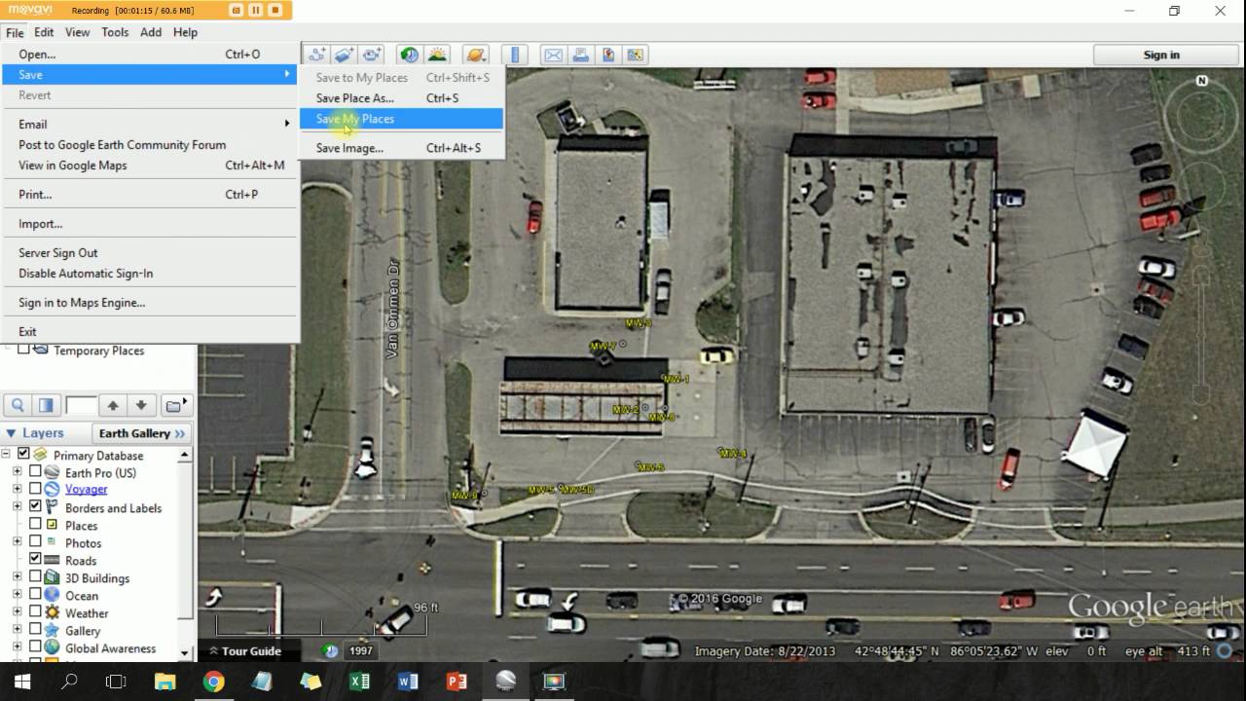Enable the Photos layer checkbox
1246x701 pixels.
(x=35, y=541)
